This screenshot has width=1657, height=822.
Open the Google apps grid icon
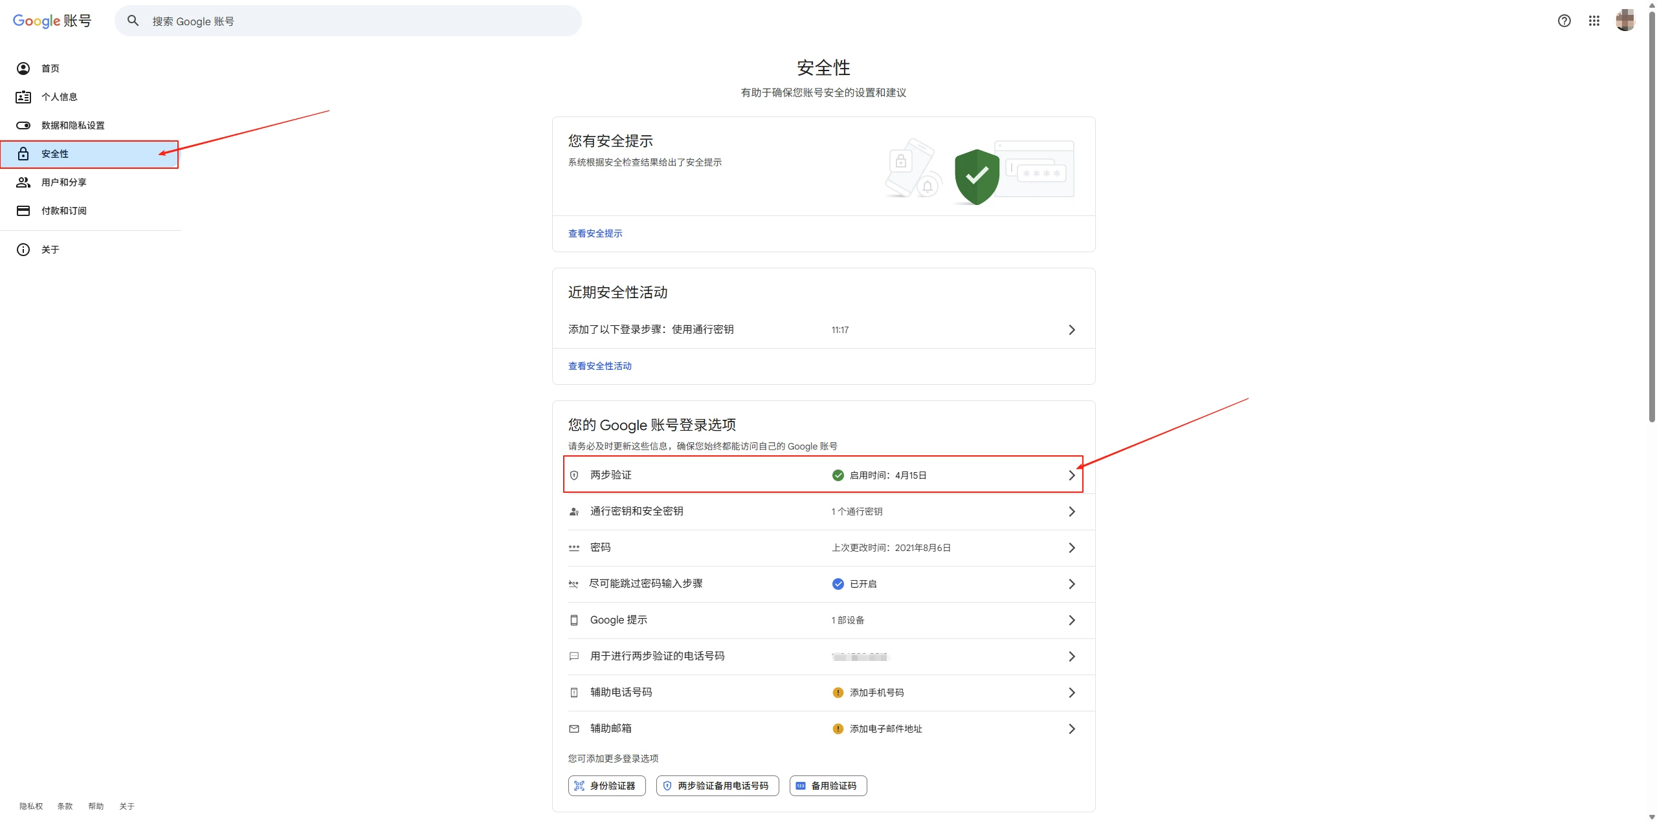(1594, 21)
